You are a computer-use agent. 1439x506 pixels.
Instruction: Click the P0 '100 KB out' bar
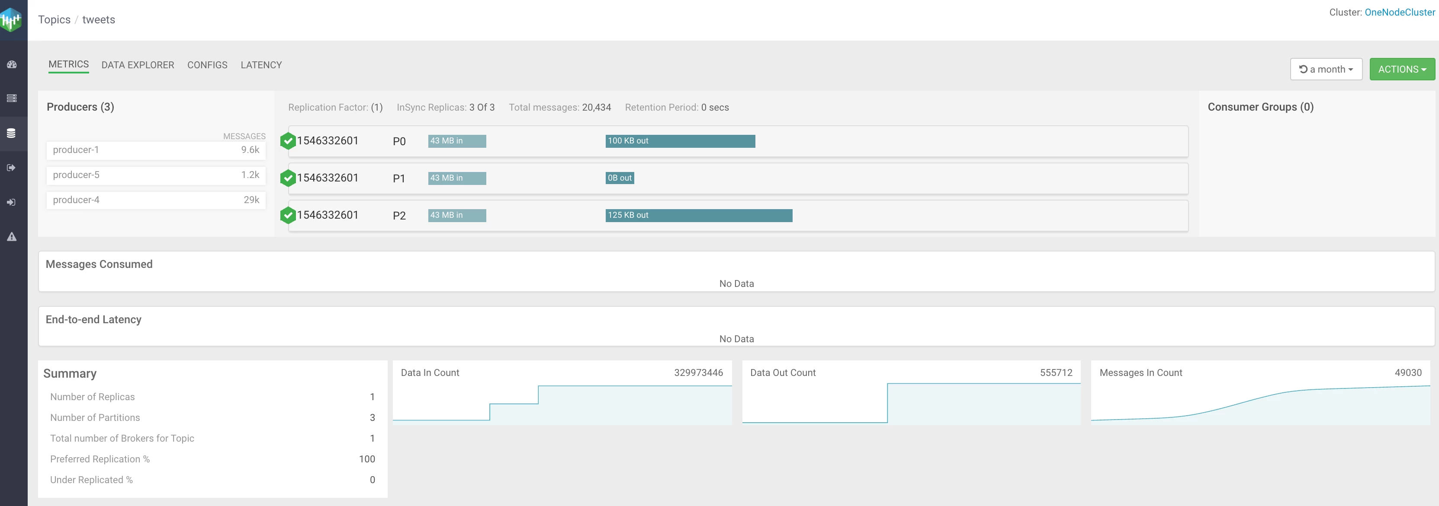[x=680, y=141]
